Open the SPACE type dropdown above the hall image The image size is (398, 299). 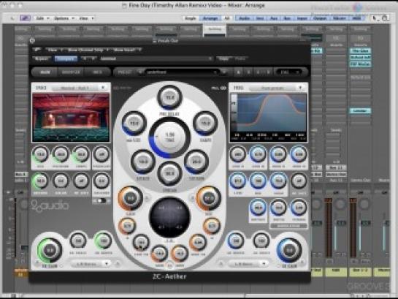point(78,88)
